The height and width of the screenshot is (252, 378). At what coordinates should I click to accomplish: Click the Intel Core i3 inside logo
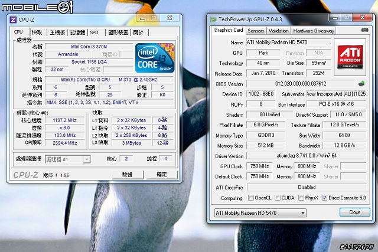coord(155,58)
